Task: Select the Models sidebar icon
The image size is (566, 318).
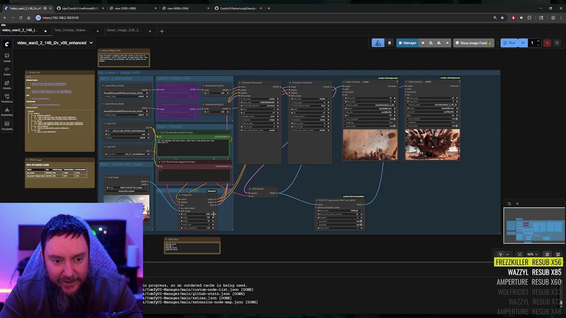Action: point(7,83)
